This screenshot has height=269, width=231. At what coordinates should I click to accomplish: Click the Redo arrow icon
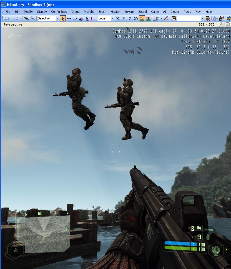click(16, 18)
